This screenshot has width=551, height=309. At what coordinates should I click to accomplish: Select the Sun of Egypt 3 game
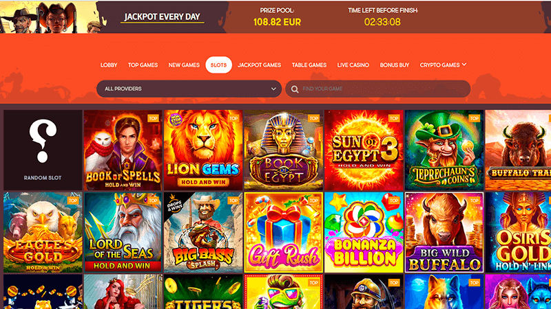pyautogui.click(x=364, y=150)
